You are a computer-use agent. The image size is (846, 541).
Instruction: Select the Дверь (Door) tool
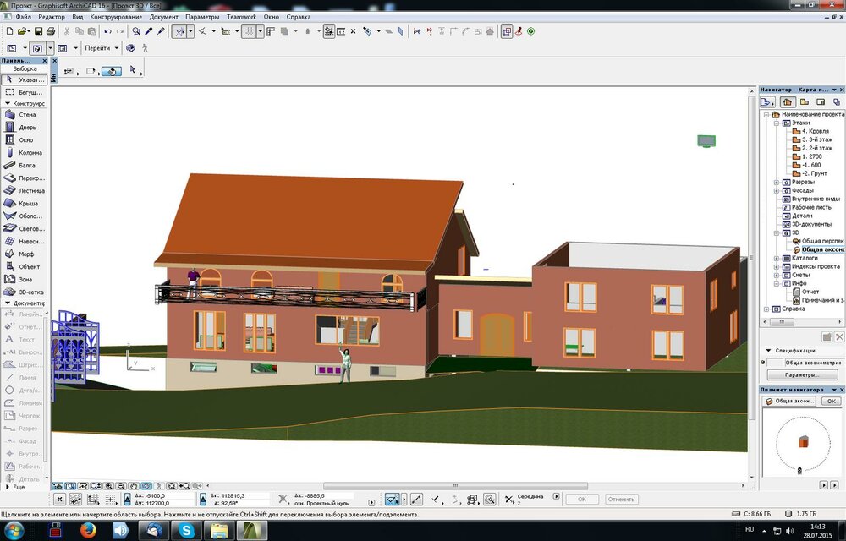click(x=25, y=128)
